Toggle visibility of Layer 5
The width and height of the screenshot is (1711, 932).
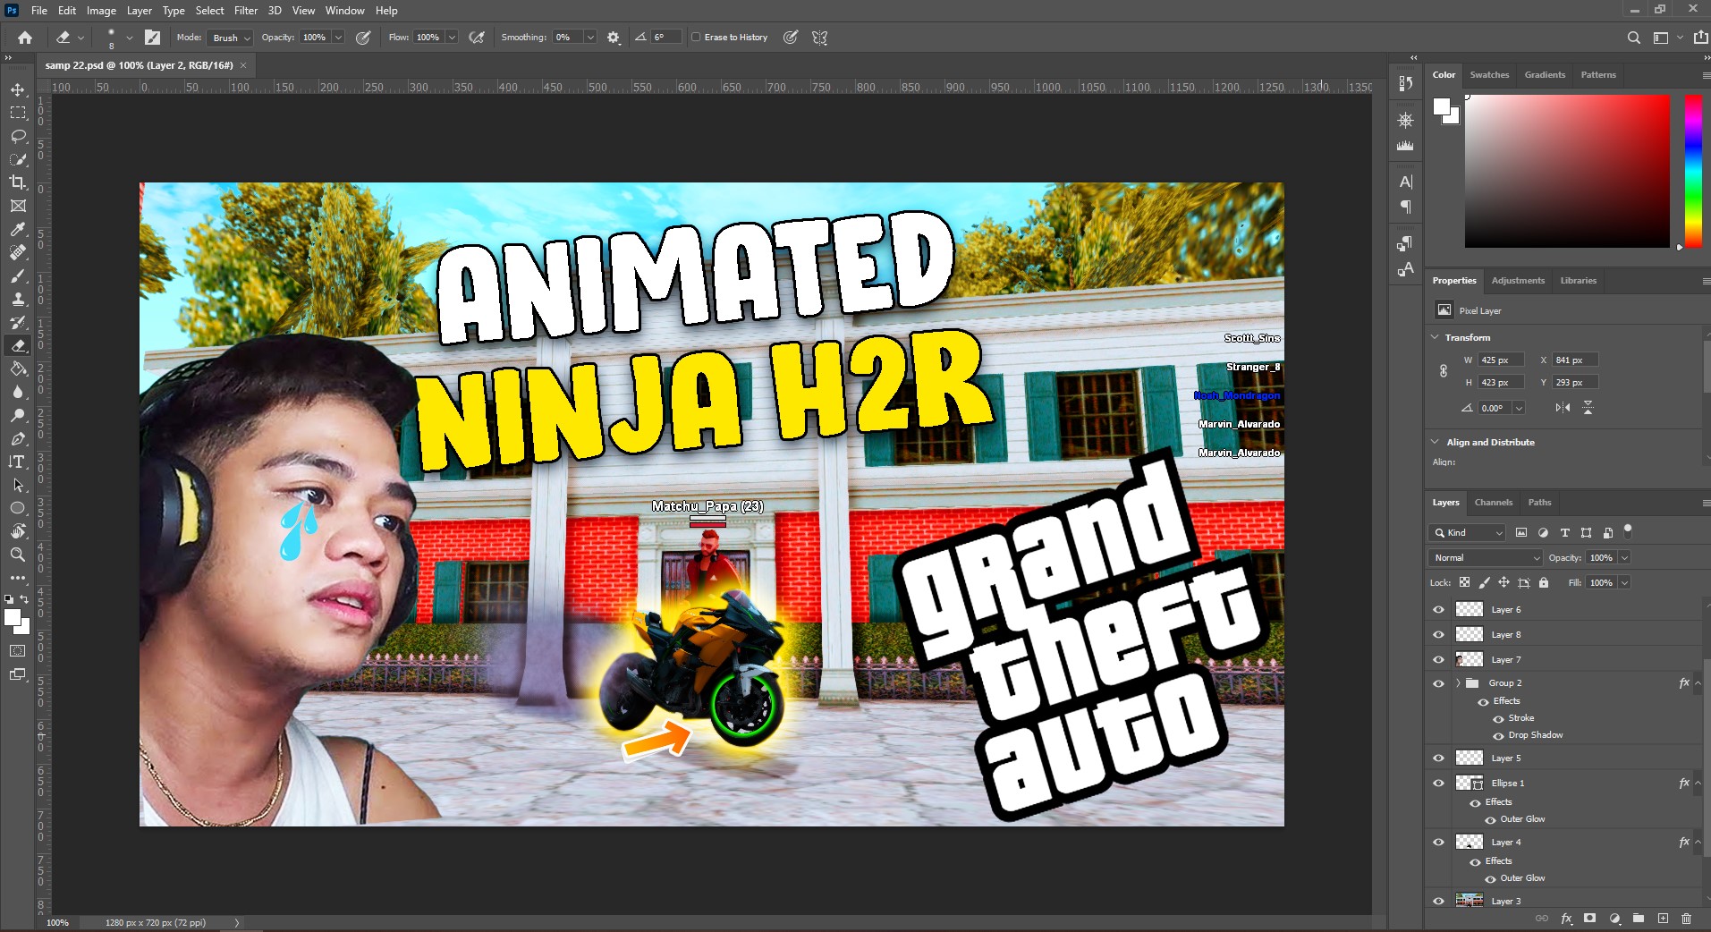coord(1438,758)
